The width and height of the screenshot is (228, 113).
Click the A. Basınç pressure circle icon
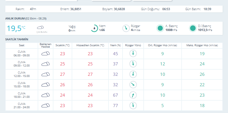pos(160,28)
